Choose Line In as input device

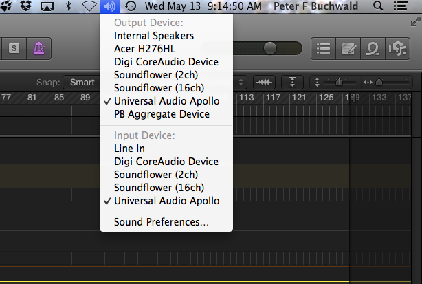129,149
